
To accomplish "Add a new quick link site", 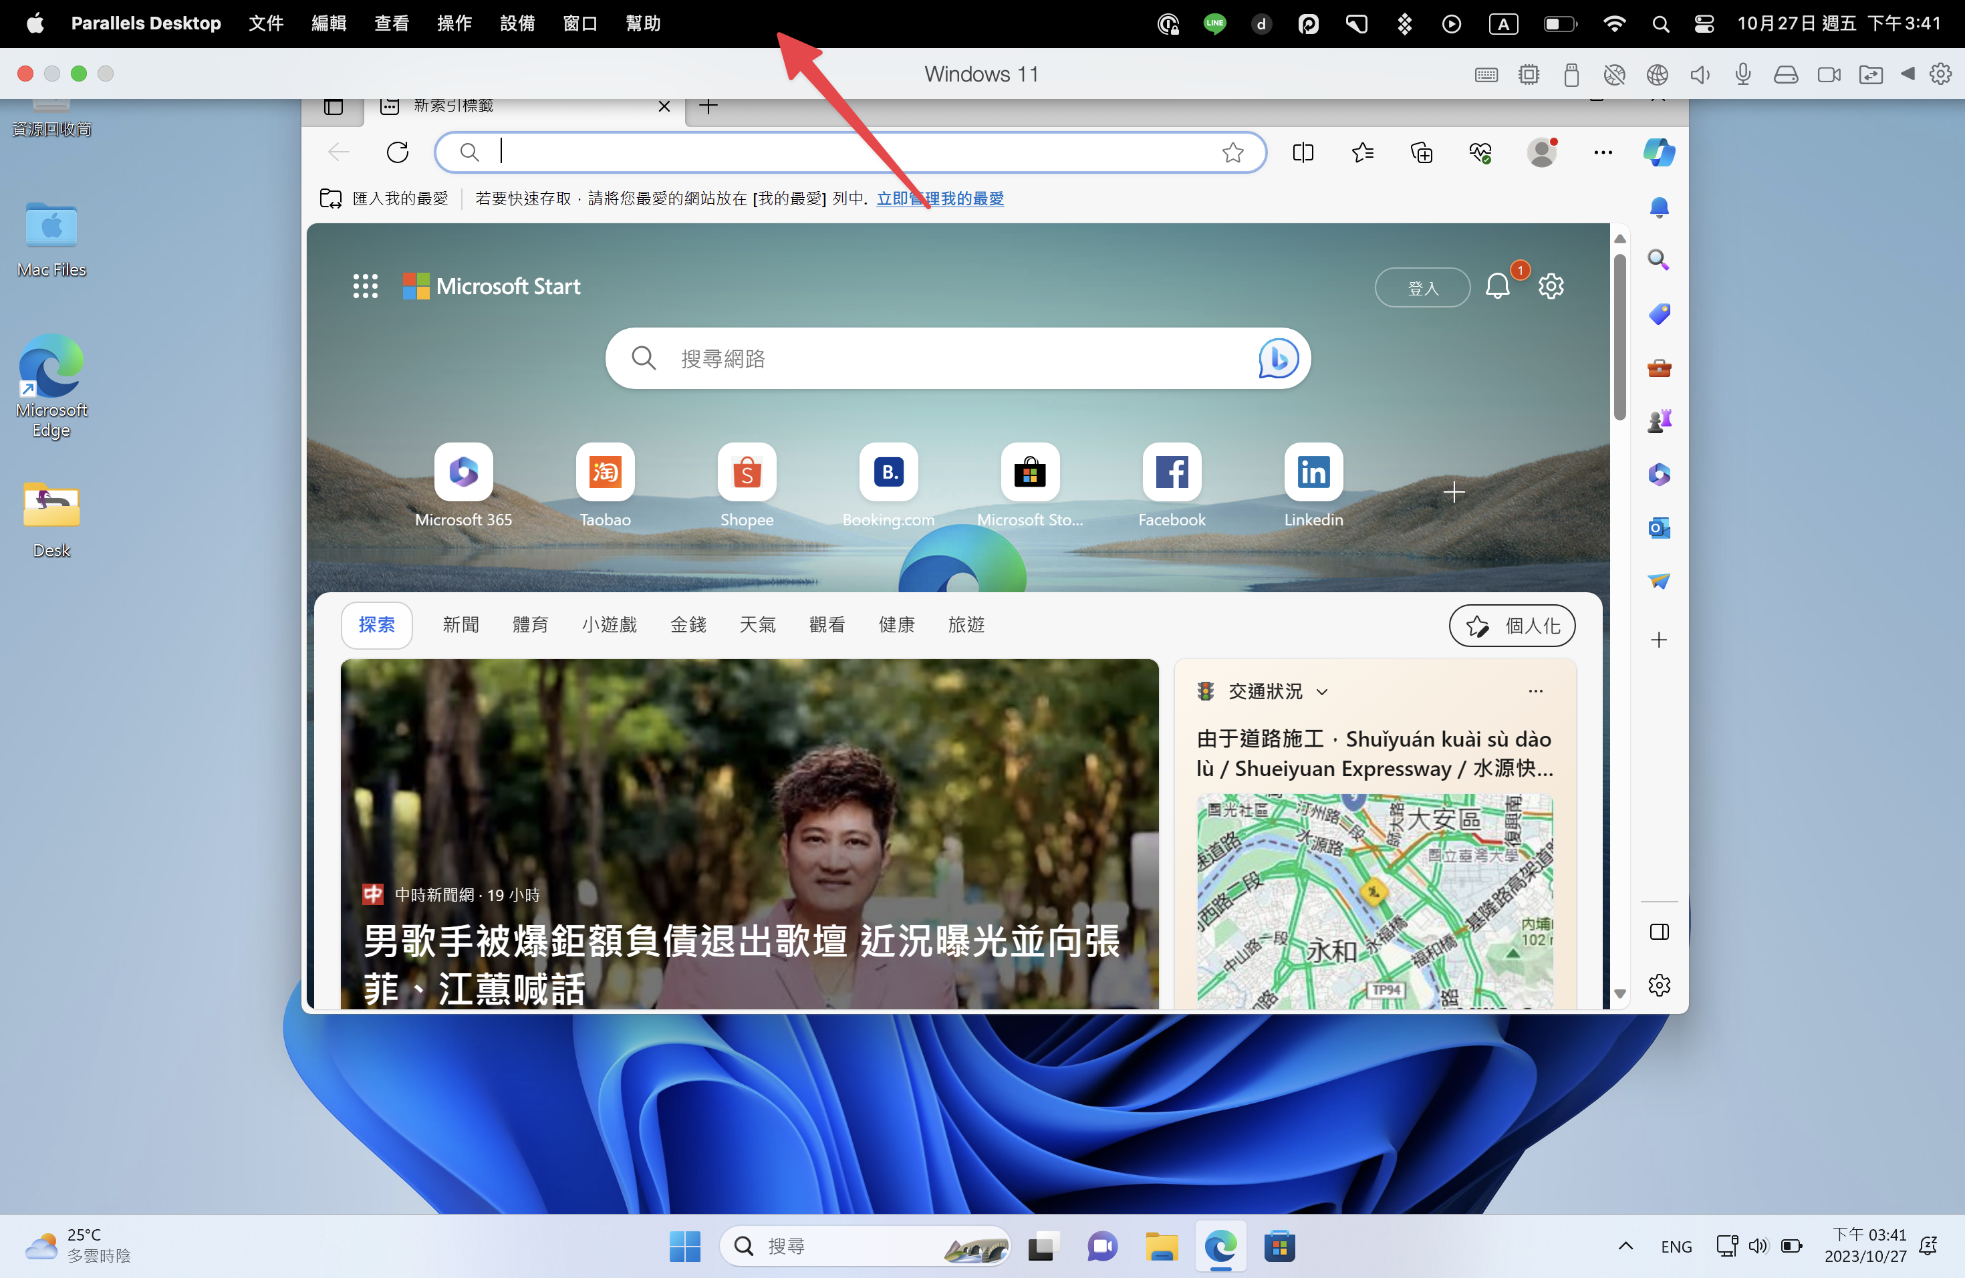I will coord(1454,493).
